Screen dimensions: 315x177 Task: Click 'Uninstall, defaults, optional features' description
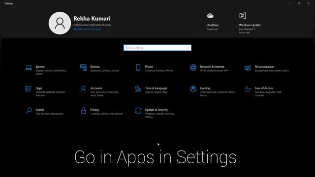(50, 94)
